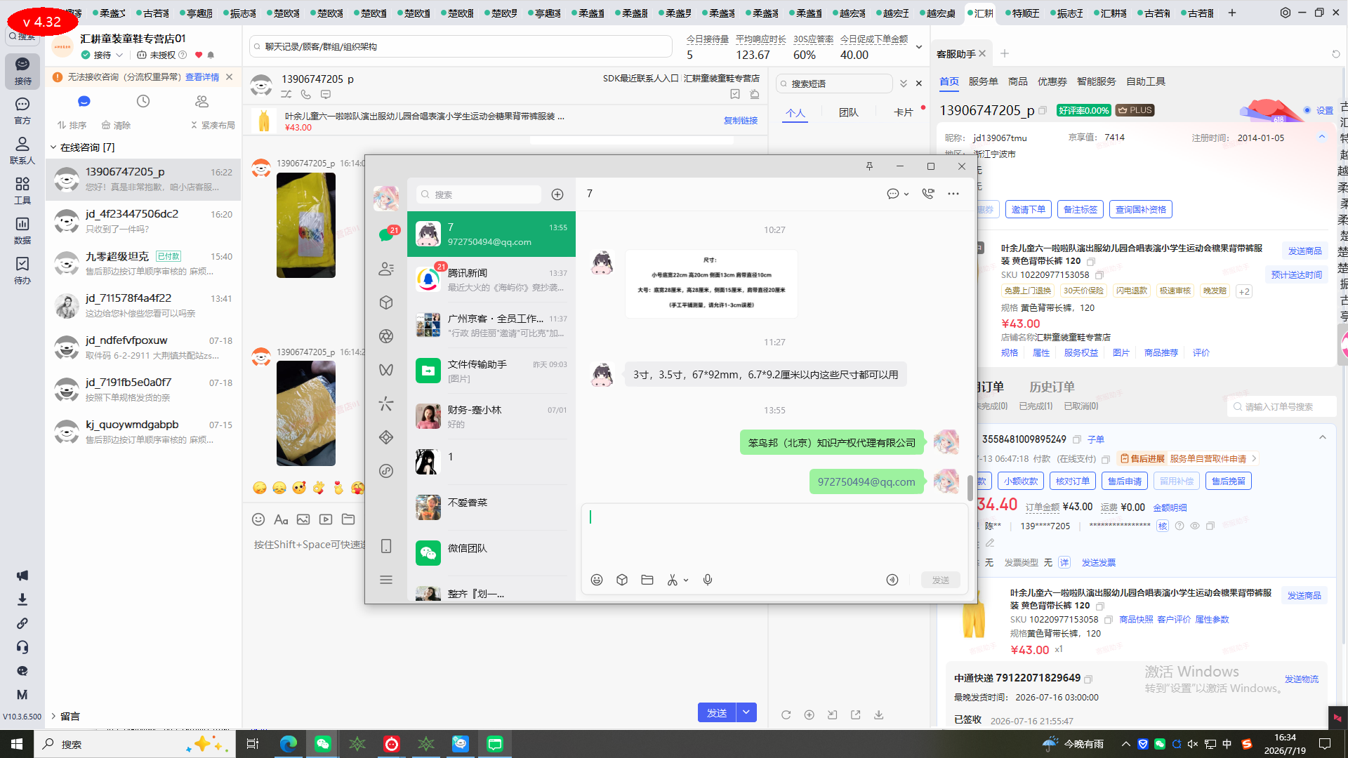Switch to the 服务单 tab

pyautogui.click(x=983, y=81)
